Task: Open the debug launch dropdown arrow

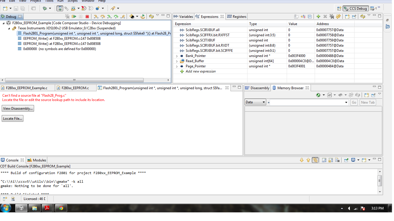Action: click(x=50, y=9)
